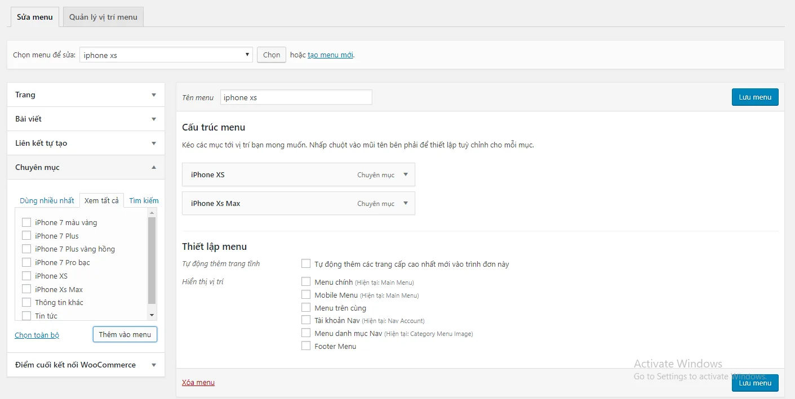Expand the Liên kết tự tạo panel
The height and width of the screenshot is (399, 795).
point(86,143)
